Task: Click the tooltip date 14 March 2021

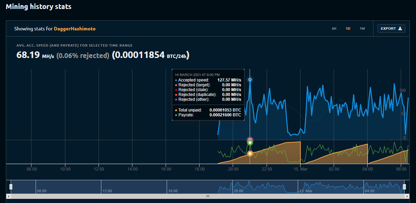Action: click(197, 75)
